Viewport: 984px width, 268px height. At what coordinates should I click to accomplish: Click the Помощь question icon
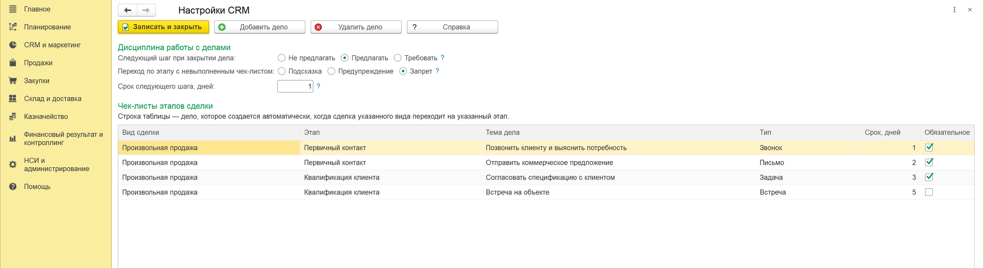click(x=13, y=187)
